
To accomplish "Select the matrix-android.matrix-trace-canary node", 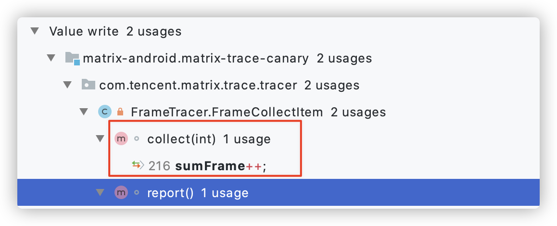I will coord(228,58).
